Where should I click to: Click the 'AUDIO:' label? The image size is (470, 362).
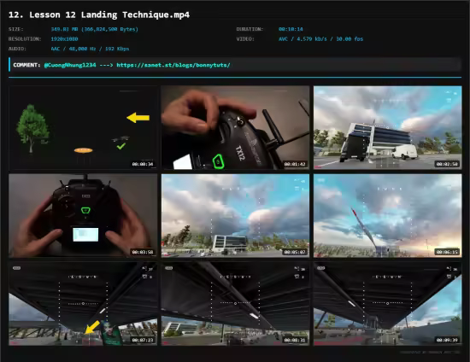tap(17, 49)
